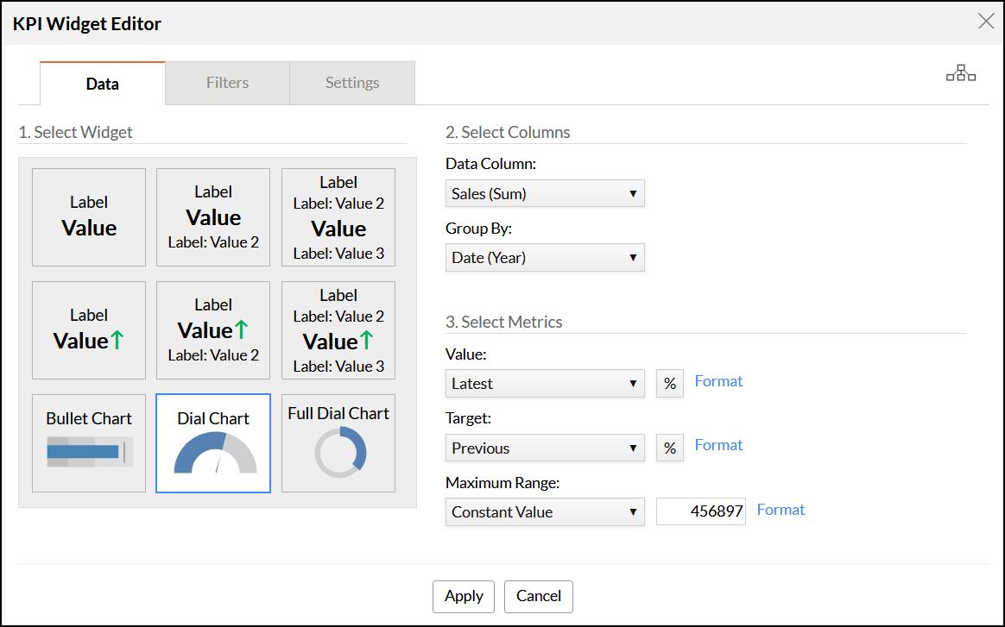Choose the Full Dial Chart widget
This screenshot has height=627, width=1005.
338,442
